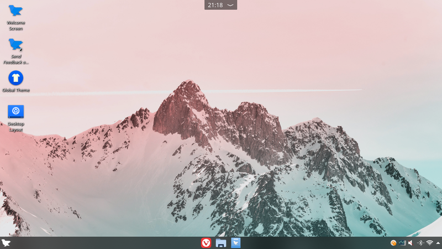Click the orange update notifier tray icon

[x=393, y=243]
